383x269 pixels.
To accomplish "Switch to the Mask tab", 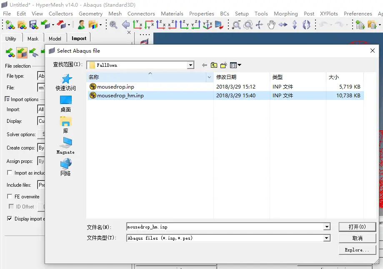I will click(x=33, y=39).
